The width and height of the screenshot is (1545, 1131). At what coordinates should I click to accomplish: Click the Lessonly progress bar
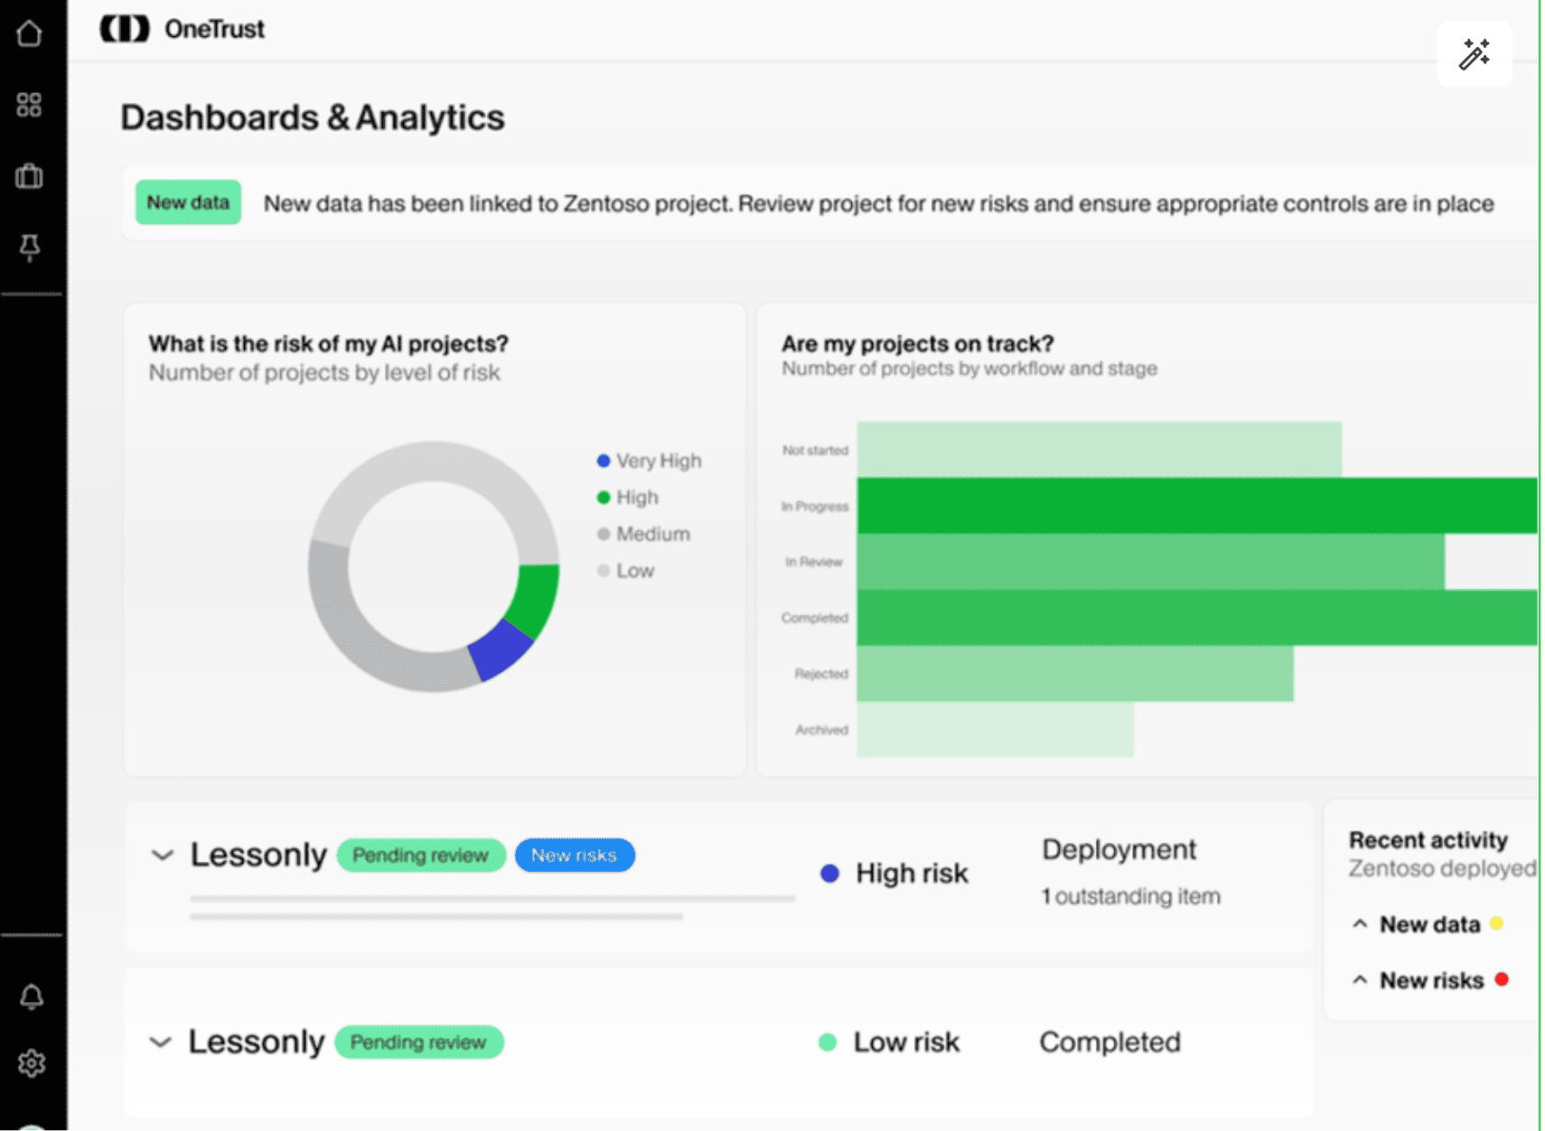pyautogui.click(x=492, y=908)
